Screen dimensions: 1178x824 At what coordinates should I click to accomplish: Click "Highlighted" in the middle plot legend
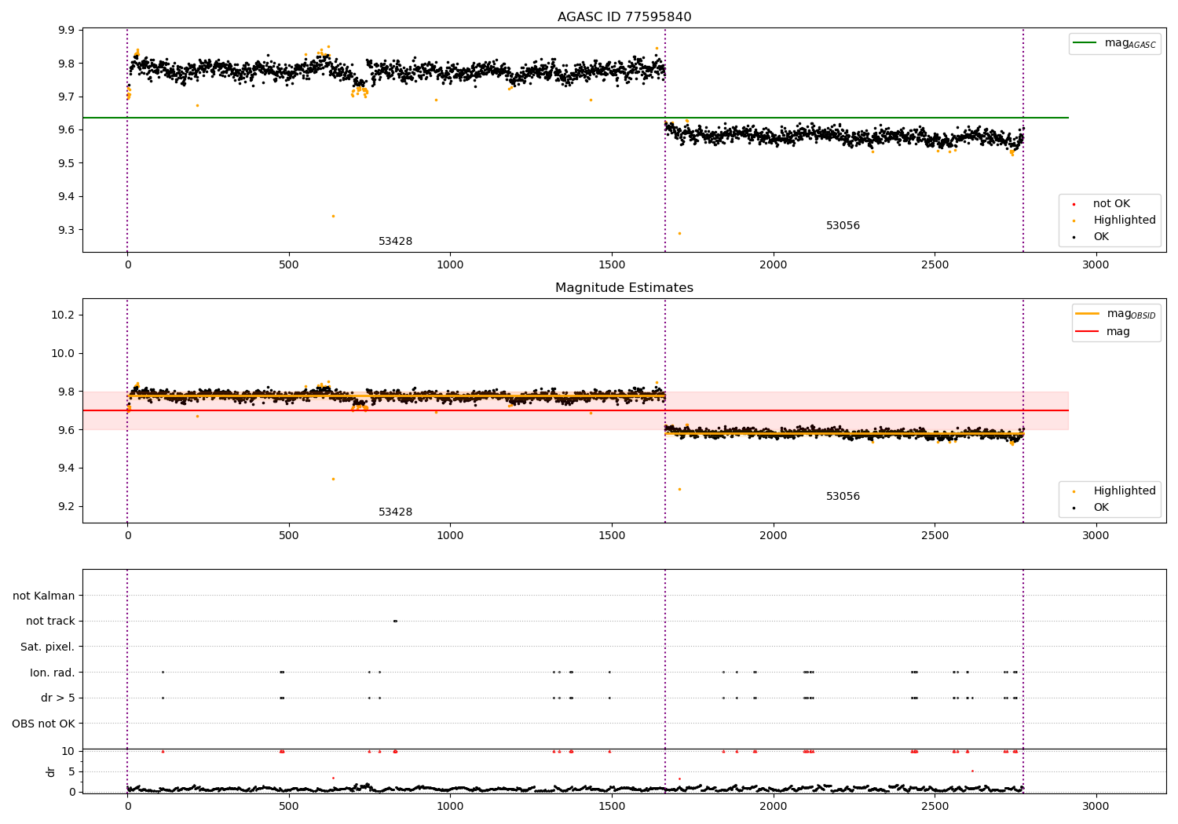(1125, 491)
